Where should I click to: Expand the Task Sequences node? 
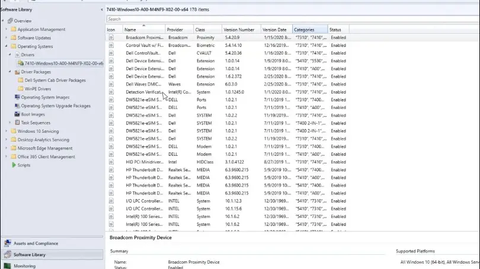[x=10, y=123]
